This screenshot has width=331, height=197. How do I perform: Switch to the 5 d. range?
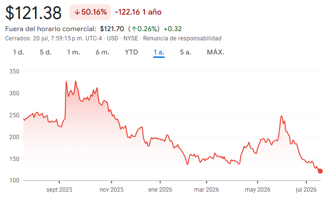(46, 52)
